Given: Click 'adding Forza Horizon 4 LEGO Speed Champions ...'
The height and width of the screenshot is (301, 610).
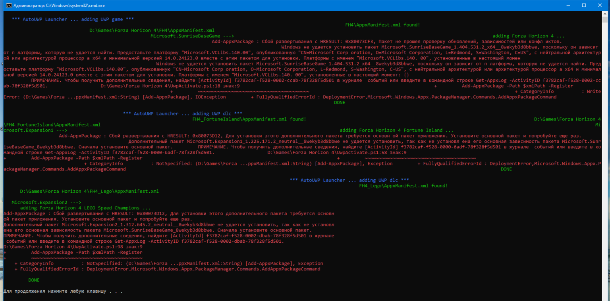Looking at the screenshot, I should pyautogui.click(x=85, y=208).
